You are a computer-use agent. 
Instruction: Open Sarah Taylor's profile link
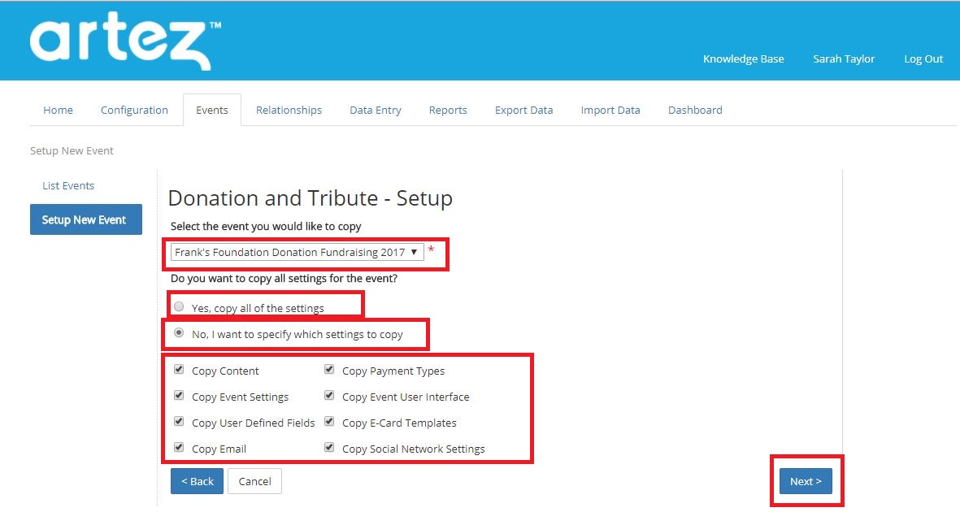point(844,59)
